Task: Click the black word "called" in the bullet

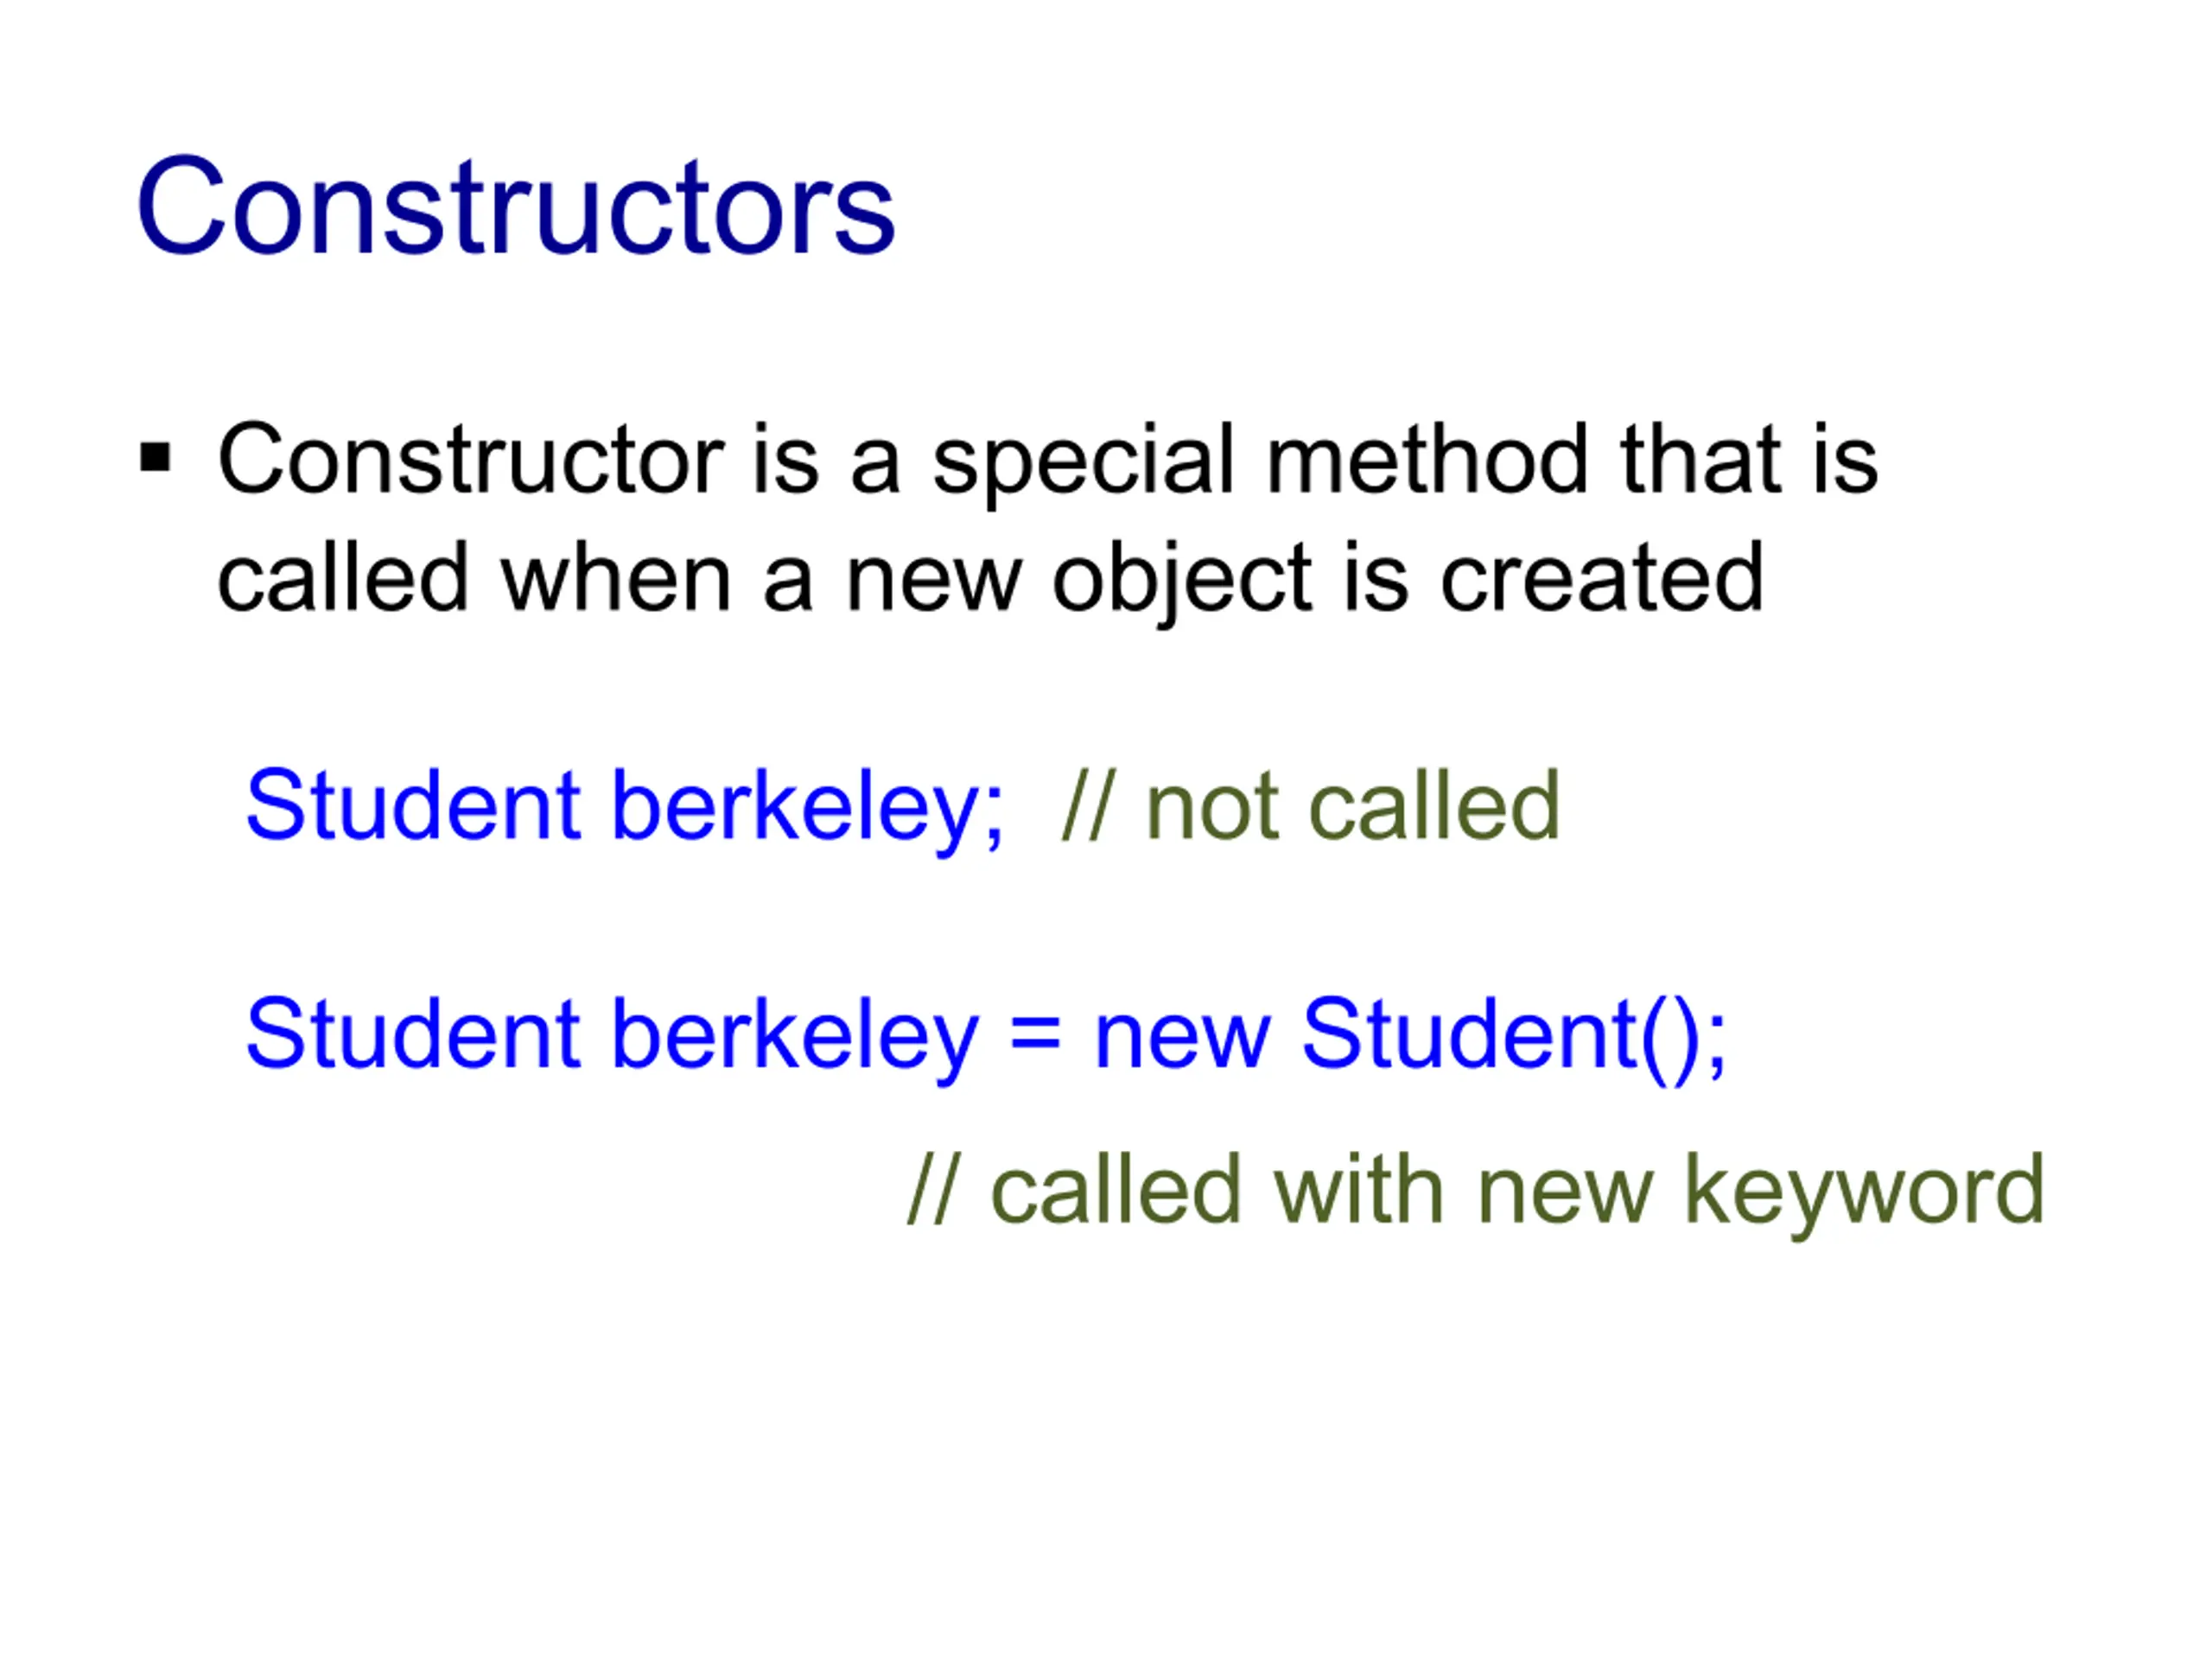Action: [342, 578]
